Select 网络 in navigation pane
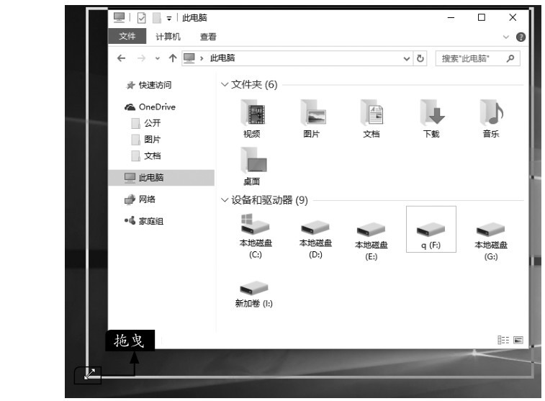The width and height of the screenshot is (545, 401). (x=140, y=199)
